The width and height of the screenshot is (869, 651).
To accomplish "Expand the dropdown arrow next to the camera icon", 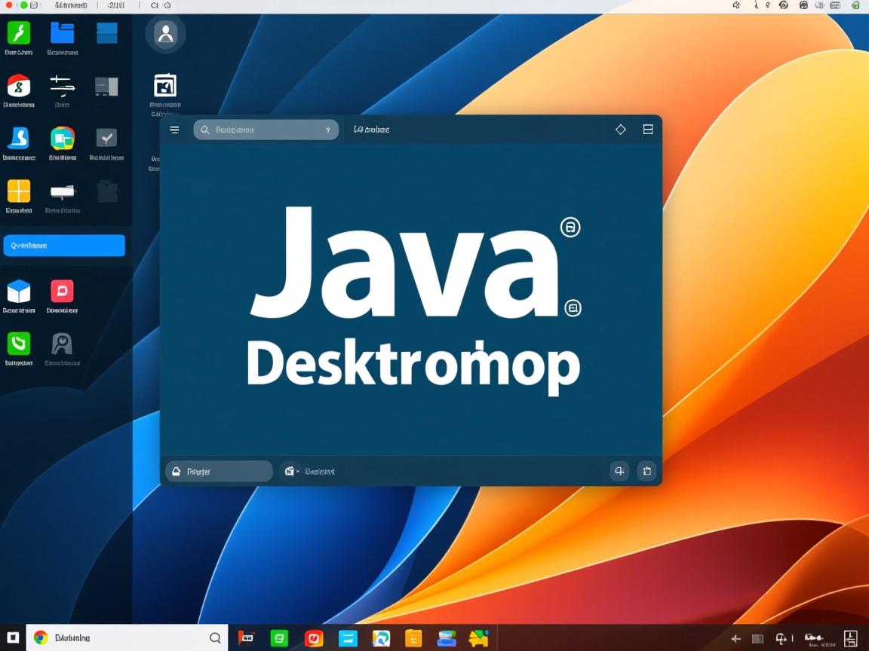I will 297,473.
